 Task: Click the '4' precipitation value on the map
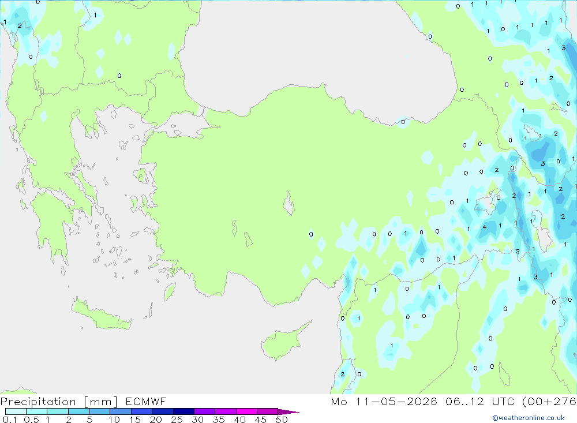pos(485,227)
